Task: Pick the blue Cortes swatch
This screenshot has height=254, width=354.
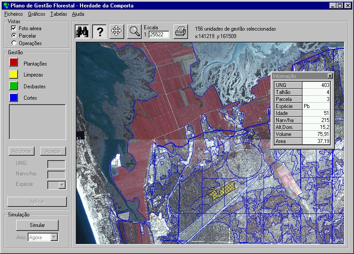Action: tap(14, 97)
